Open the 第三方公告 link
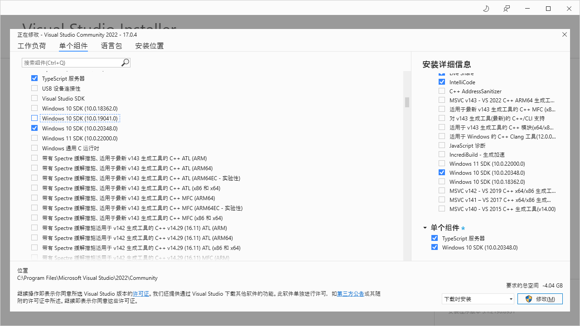580x326 pixels. (351, 294)
